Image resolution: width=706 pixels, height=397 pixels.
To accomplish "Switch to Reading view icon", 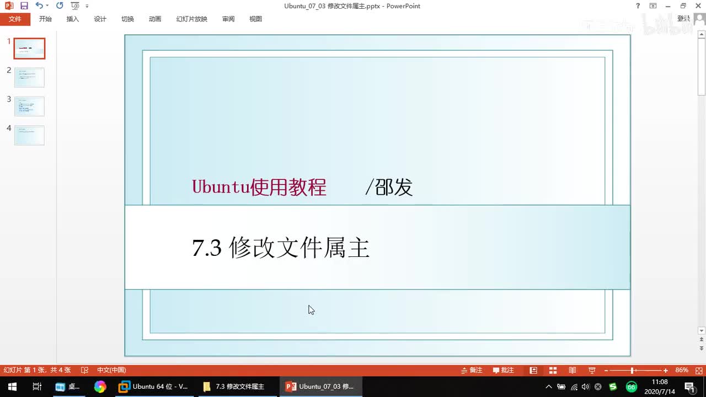I will point(573,370).
